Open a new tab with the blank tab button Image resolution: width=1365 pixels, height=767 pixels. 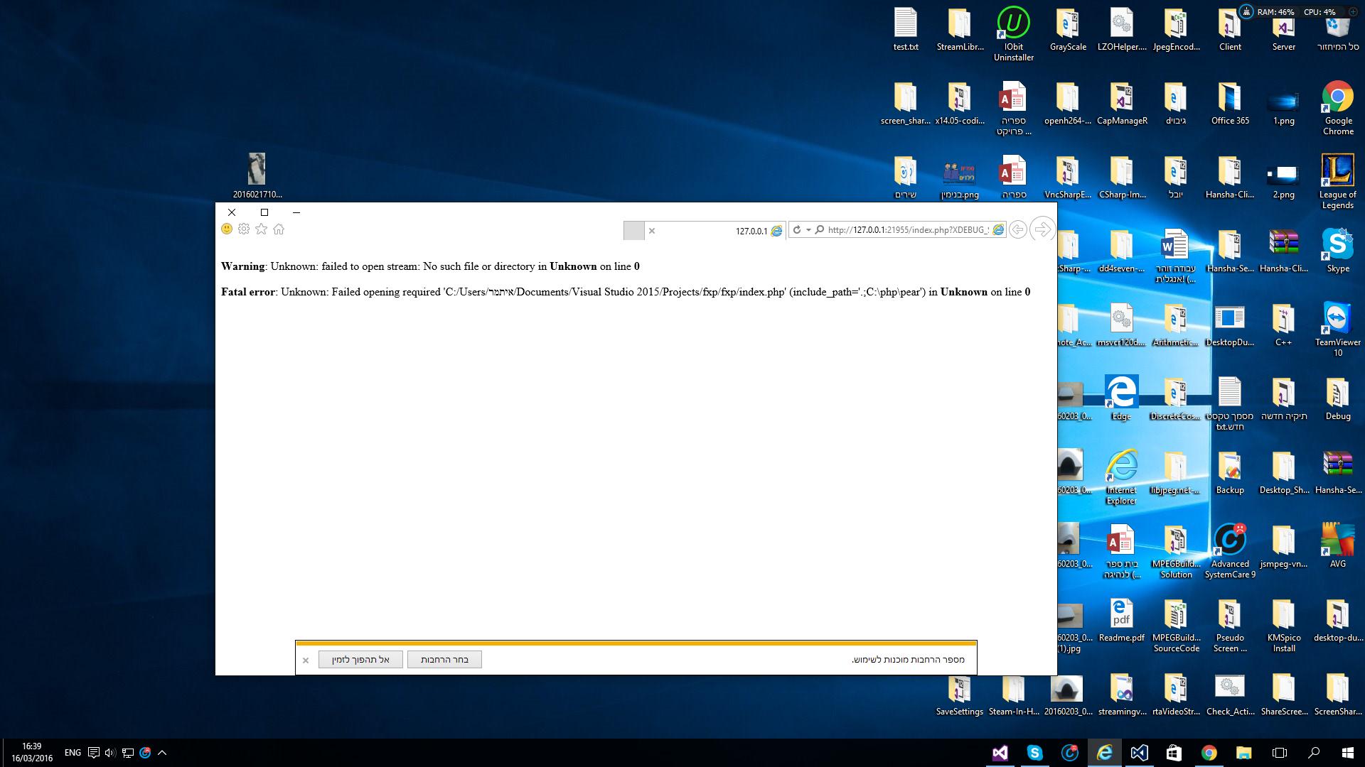point(633,231)
